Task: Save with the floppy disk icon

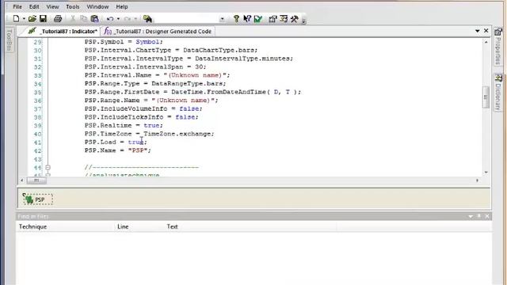Action: tap(43, 19)
